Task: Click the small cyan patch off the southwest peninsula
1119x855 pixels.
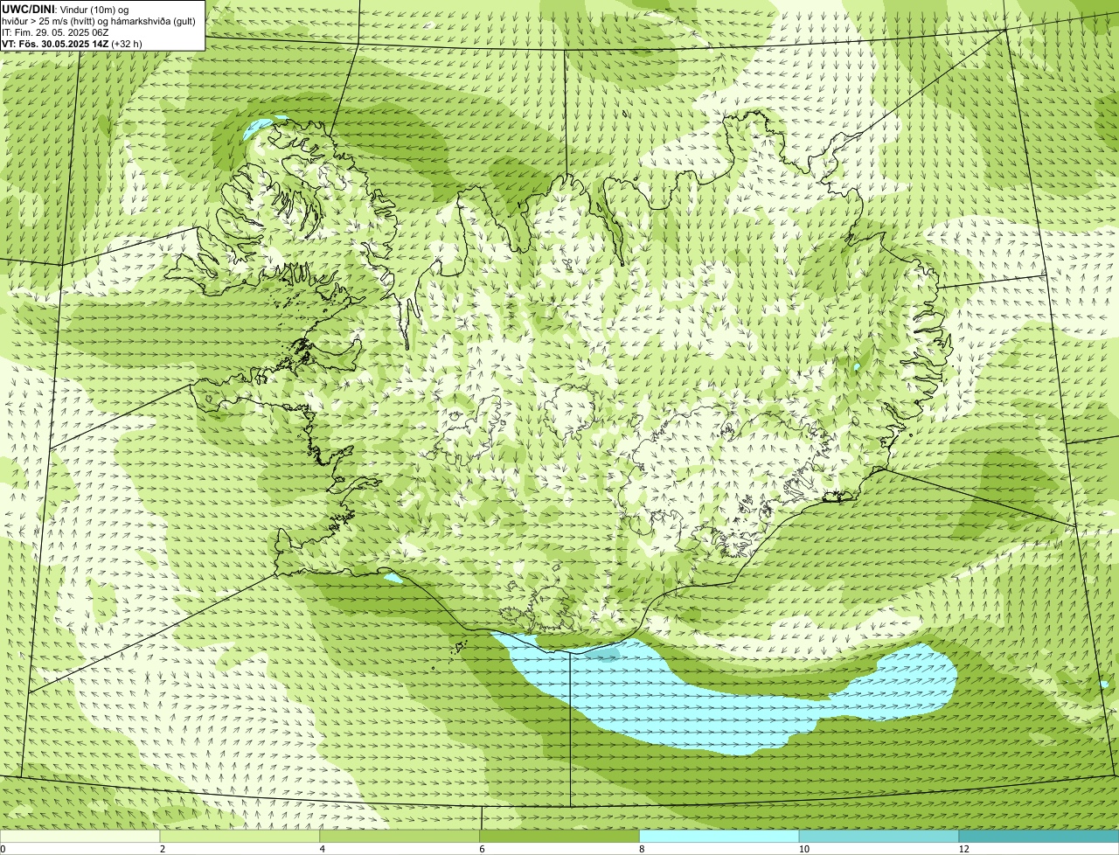Action: (393, 578)
